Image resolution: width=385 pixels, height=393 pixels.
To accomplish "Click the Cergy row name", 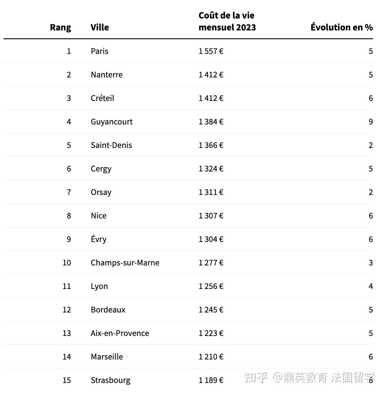I will pos(101,169).
